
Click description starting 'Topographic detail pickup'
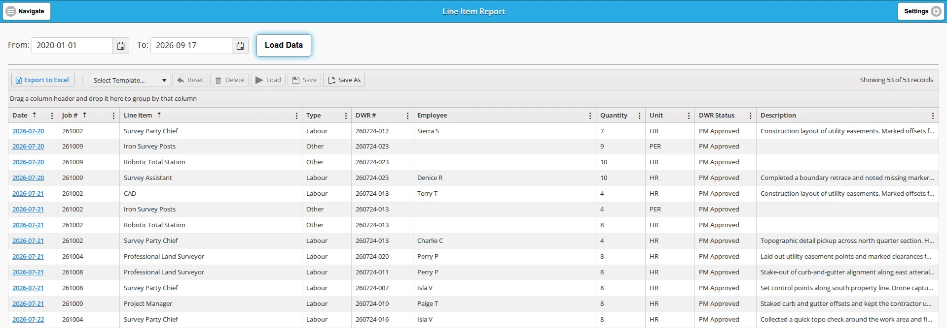(x=847, y=241)
